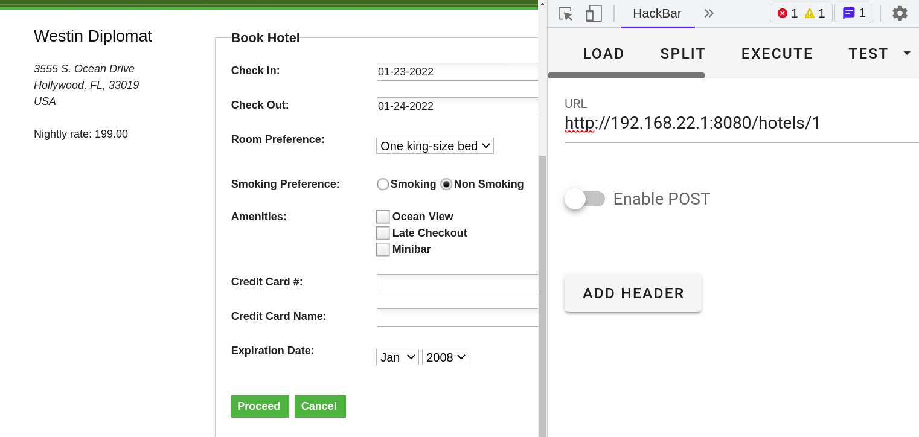Click the Expiration Date label
This screenshot has height=437, width=919.
click(273, 351)
